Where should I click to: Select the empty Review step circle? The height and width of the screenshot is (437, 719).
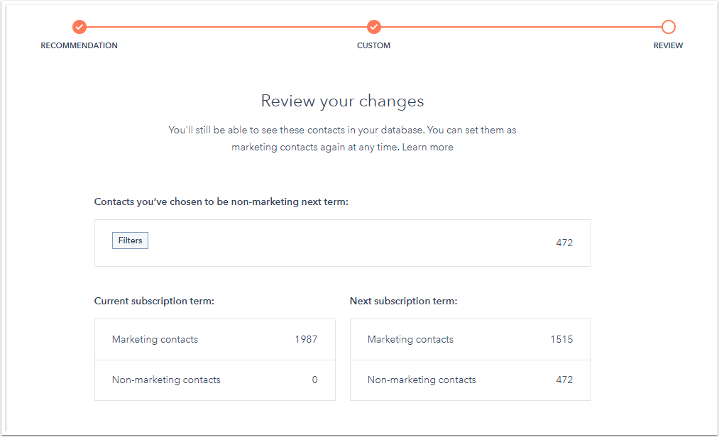point(668,27)
